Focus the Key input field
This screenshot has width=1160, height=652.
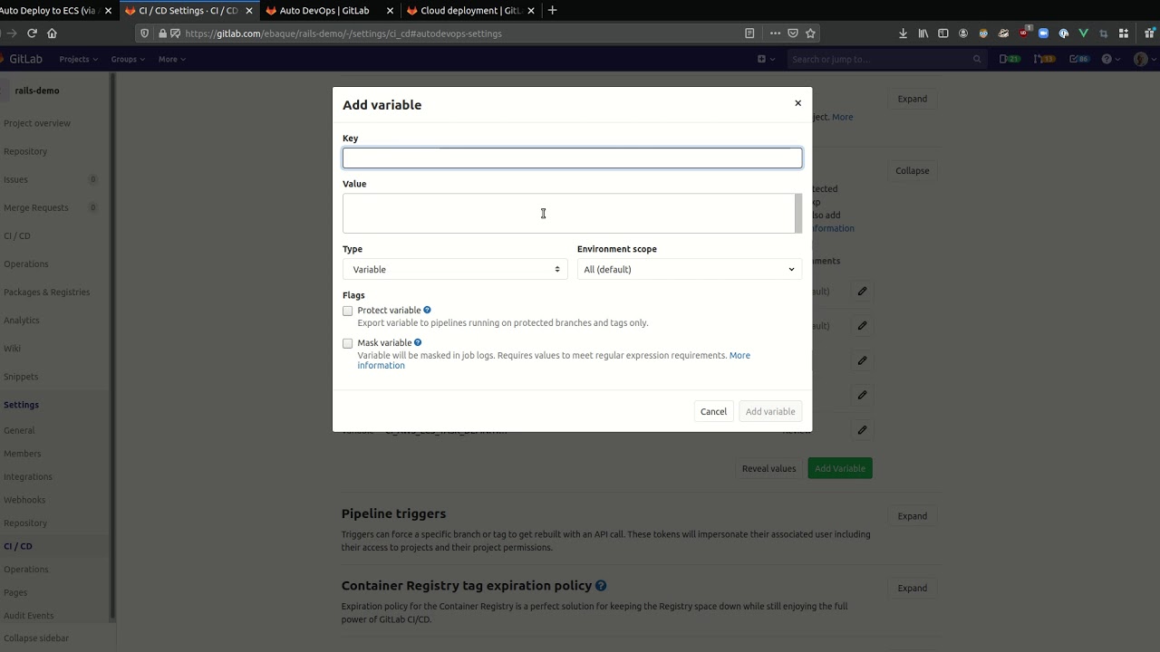[x=572, y=158]
